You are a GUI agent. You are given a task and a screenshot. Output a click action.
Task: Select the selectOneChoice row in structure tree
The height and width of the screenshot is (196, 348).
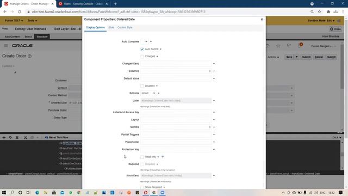click(71, 163)
